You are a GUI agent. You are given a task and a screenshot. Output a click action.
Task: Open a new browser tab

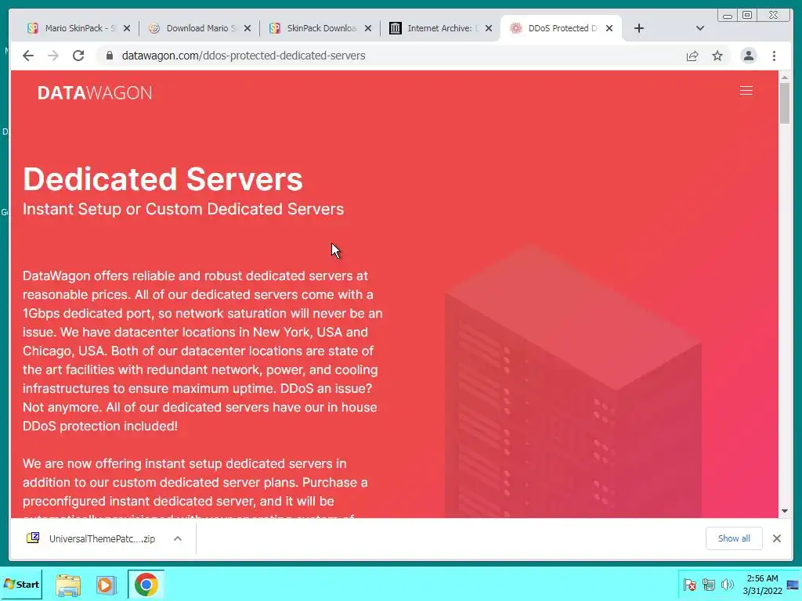coord(639,28)
